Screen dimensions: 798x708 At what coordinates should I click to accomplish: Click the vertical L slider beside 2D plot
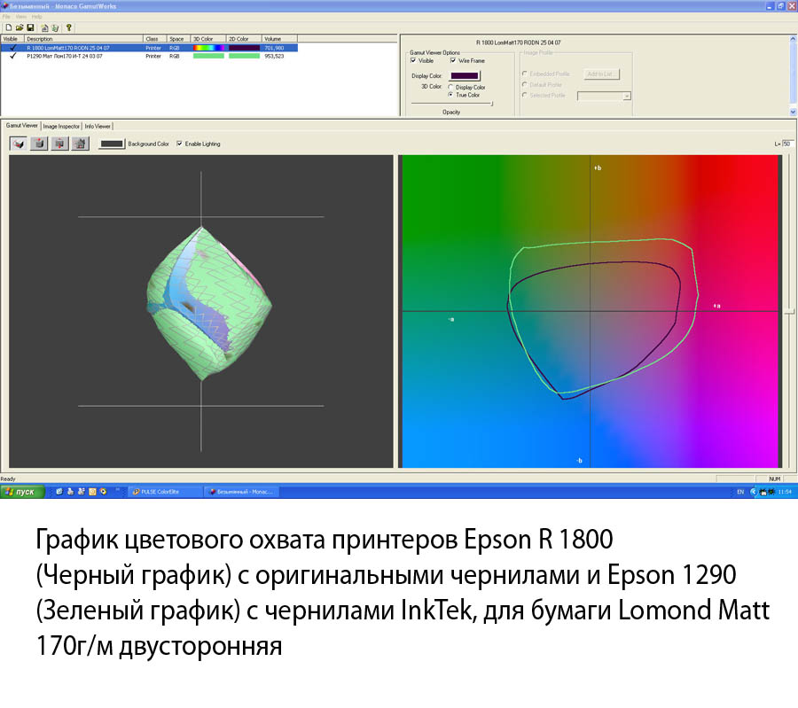coord(789,312)
